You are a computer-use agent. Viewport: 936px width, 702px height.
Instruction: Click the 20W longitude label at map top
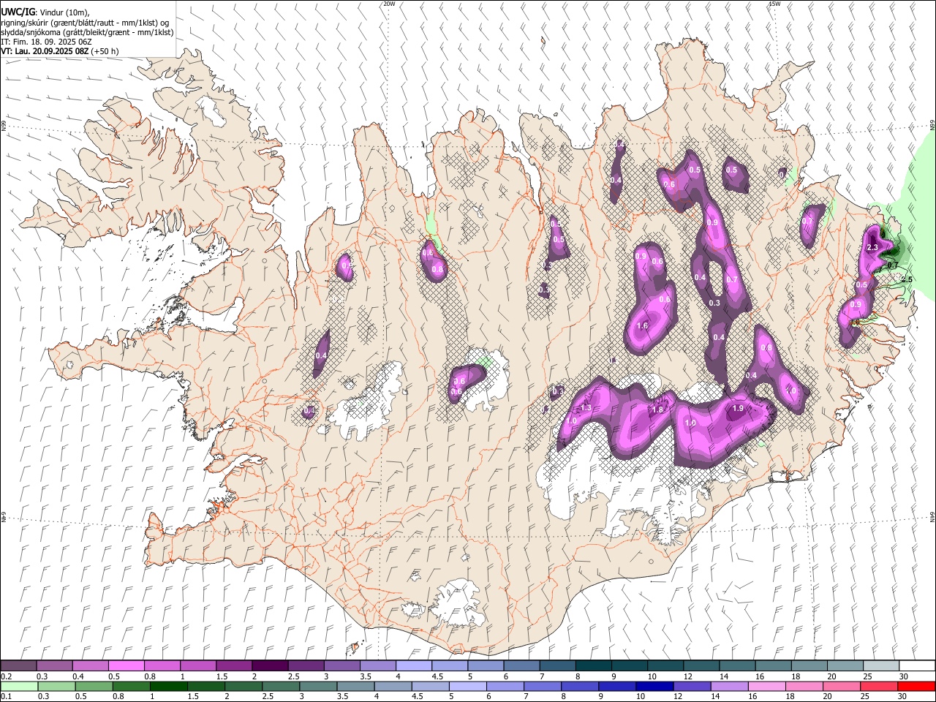[389, 4]
